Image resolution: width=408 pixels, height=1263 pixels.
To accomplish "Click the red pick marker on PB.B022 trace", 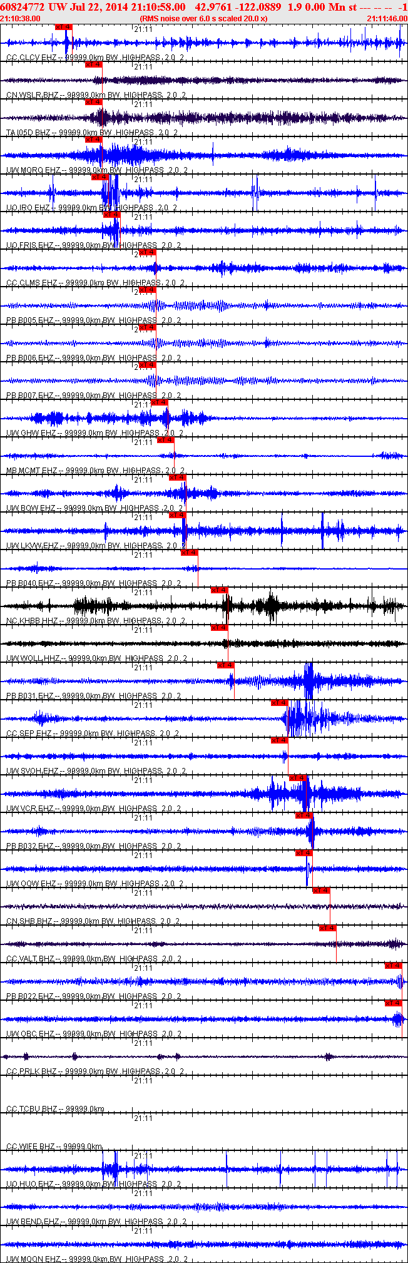I will 393,966.
